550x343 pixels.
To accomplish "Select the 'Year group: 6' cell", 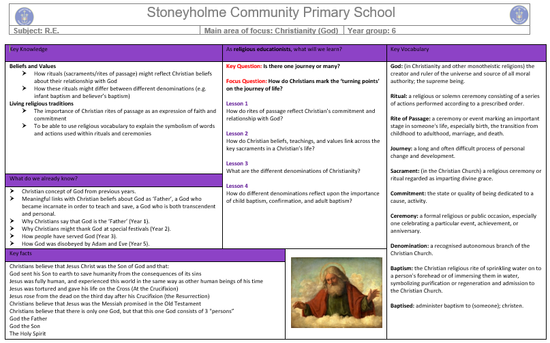I will pyautogui.click(x=371, y=31).
